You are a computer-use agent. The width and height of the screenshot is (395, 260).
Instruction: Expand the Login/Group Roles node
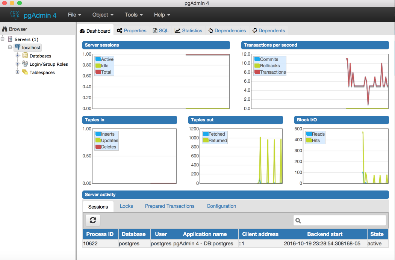(17, 64)
